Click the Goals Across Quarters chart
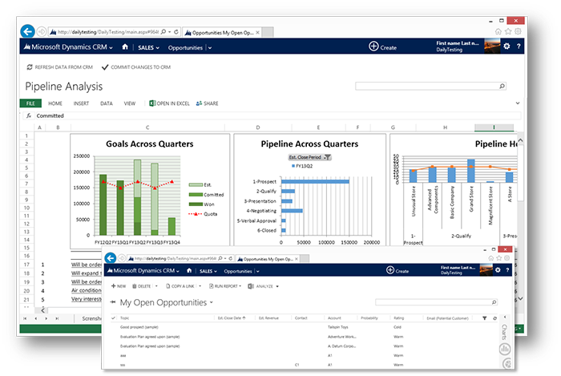Viewport: 561px width, 376px height. point(150,191)
